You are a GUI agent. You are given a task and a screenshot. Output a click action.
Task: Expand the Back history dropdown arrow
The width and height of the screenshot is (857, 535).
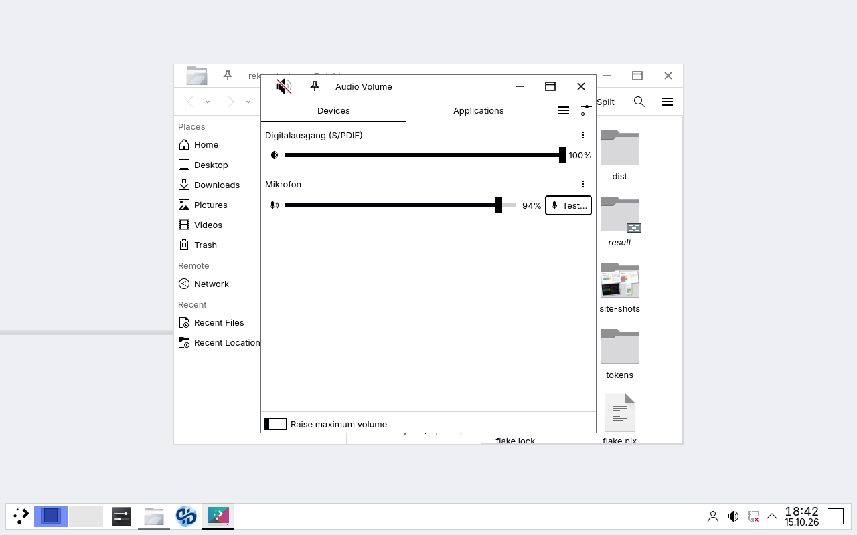(208, 102)
